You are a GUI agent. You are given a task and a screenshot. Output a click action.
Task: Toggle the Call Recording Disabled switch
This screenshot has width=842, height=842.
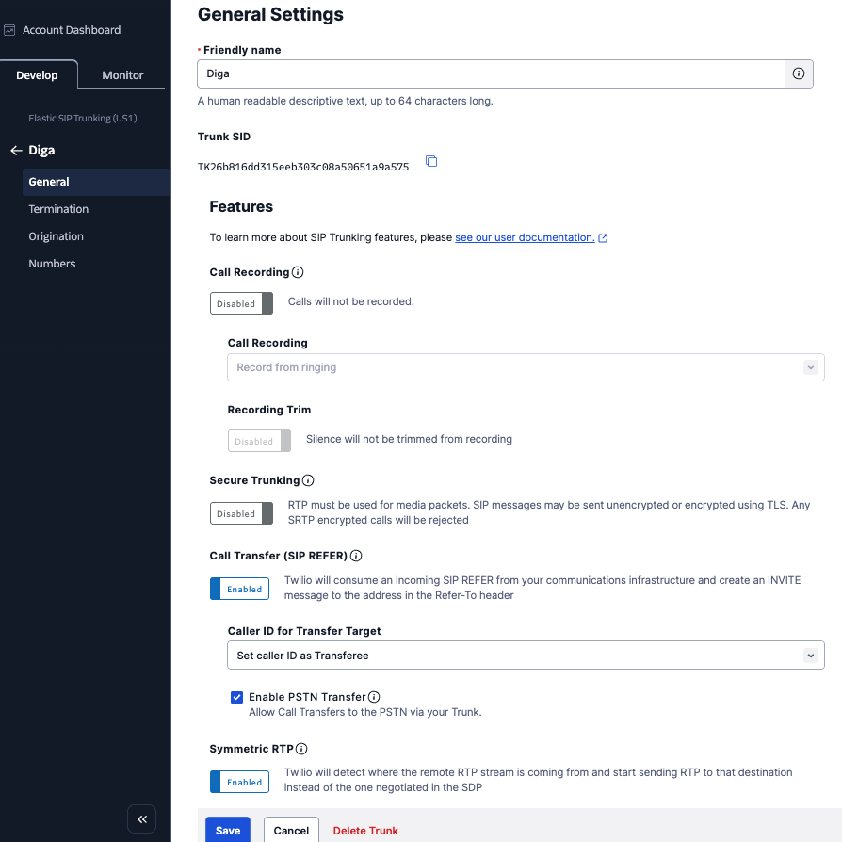(x=241, y=303)
